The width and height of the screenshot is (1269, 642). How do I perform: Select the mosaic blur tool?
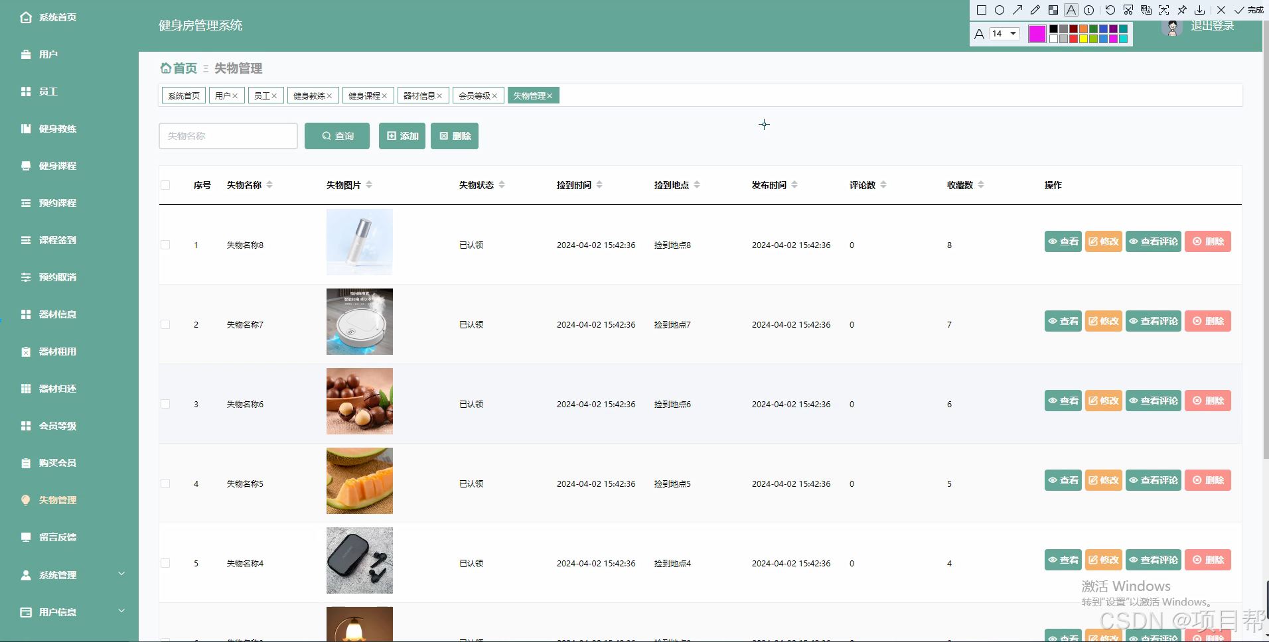(x=1053, y=10)
